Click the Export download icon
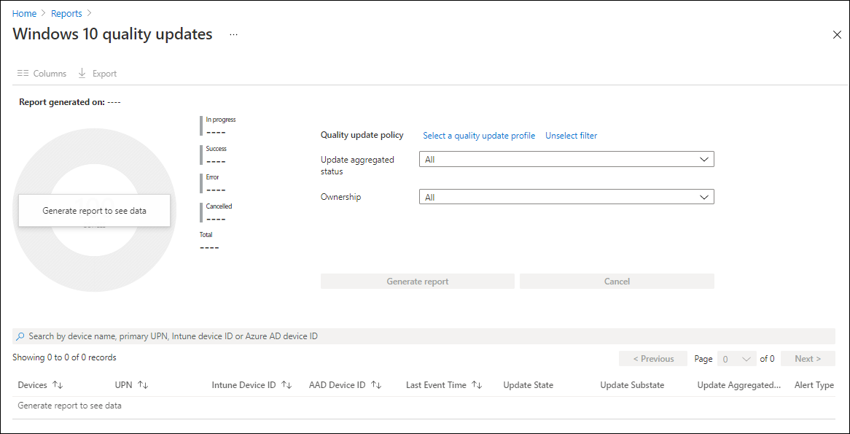The width and height of the screenshot is (850, 434). point(82,73)
